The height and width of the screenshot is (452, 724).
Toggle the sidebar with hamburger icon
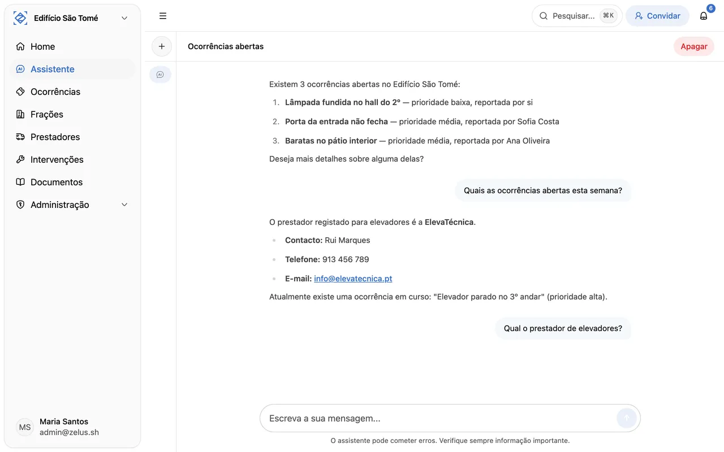[x=163, y=16]
